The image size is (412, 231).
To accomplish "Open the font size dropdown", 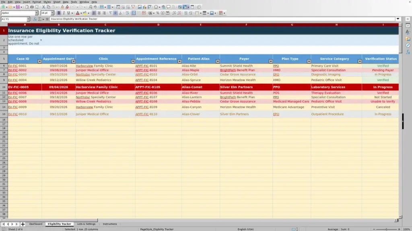I will pyautogui.click(x=52, y=13).
